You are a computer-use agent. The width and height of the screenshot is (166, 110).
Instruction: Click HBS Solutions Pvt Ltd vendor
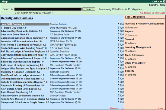coord(62,41)
